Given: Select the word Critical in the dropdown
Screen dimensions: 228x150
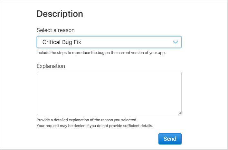Looking at the screenshot, I should click(x=52, y=42).
